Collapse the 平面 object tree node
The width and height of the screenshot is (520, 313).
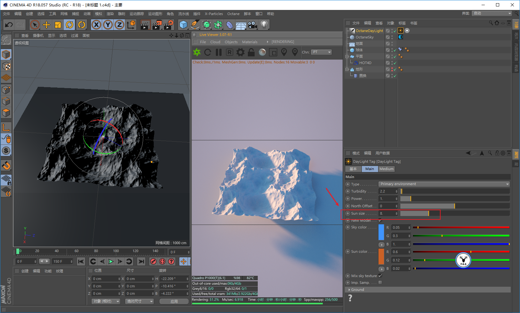(347, 56)
